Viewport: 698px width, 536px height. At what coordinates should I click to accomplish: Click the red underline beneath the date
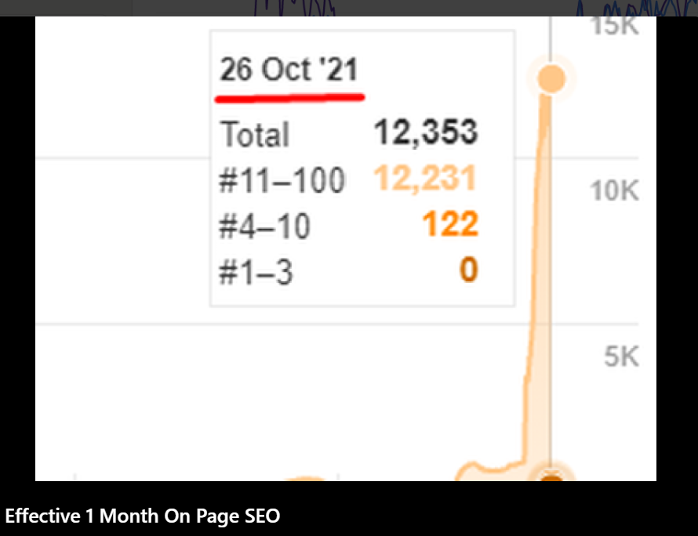(x=291, y=98)
